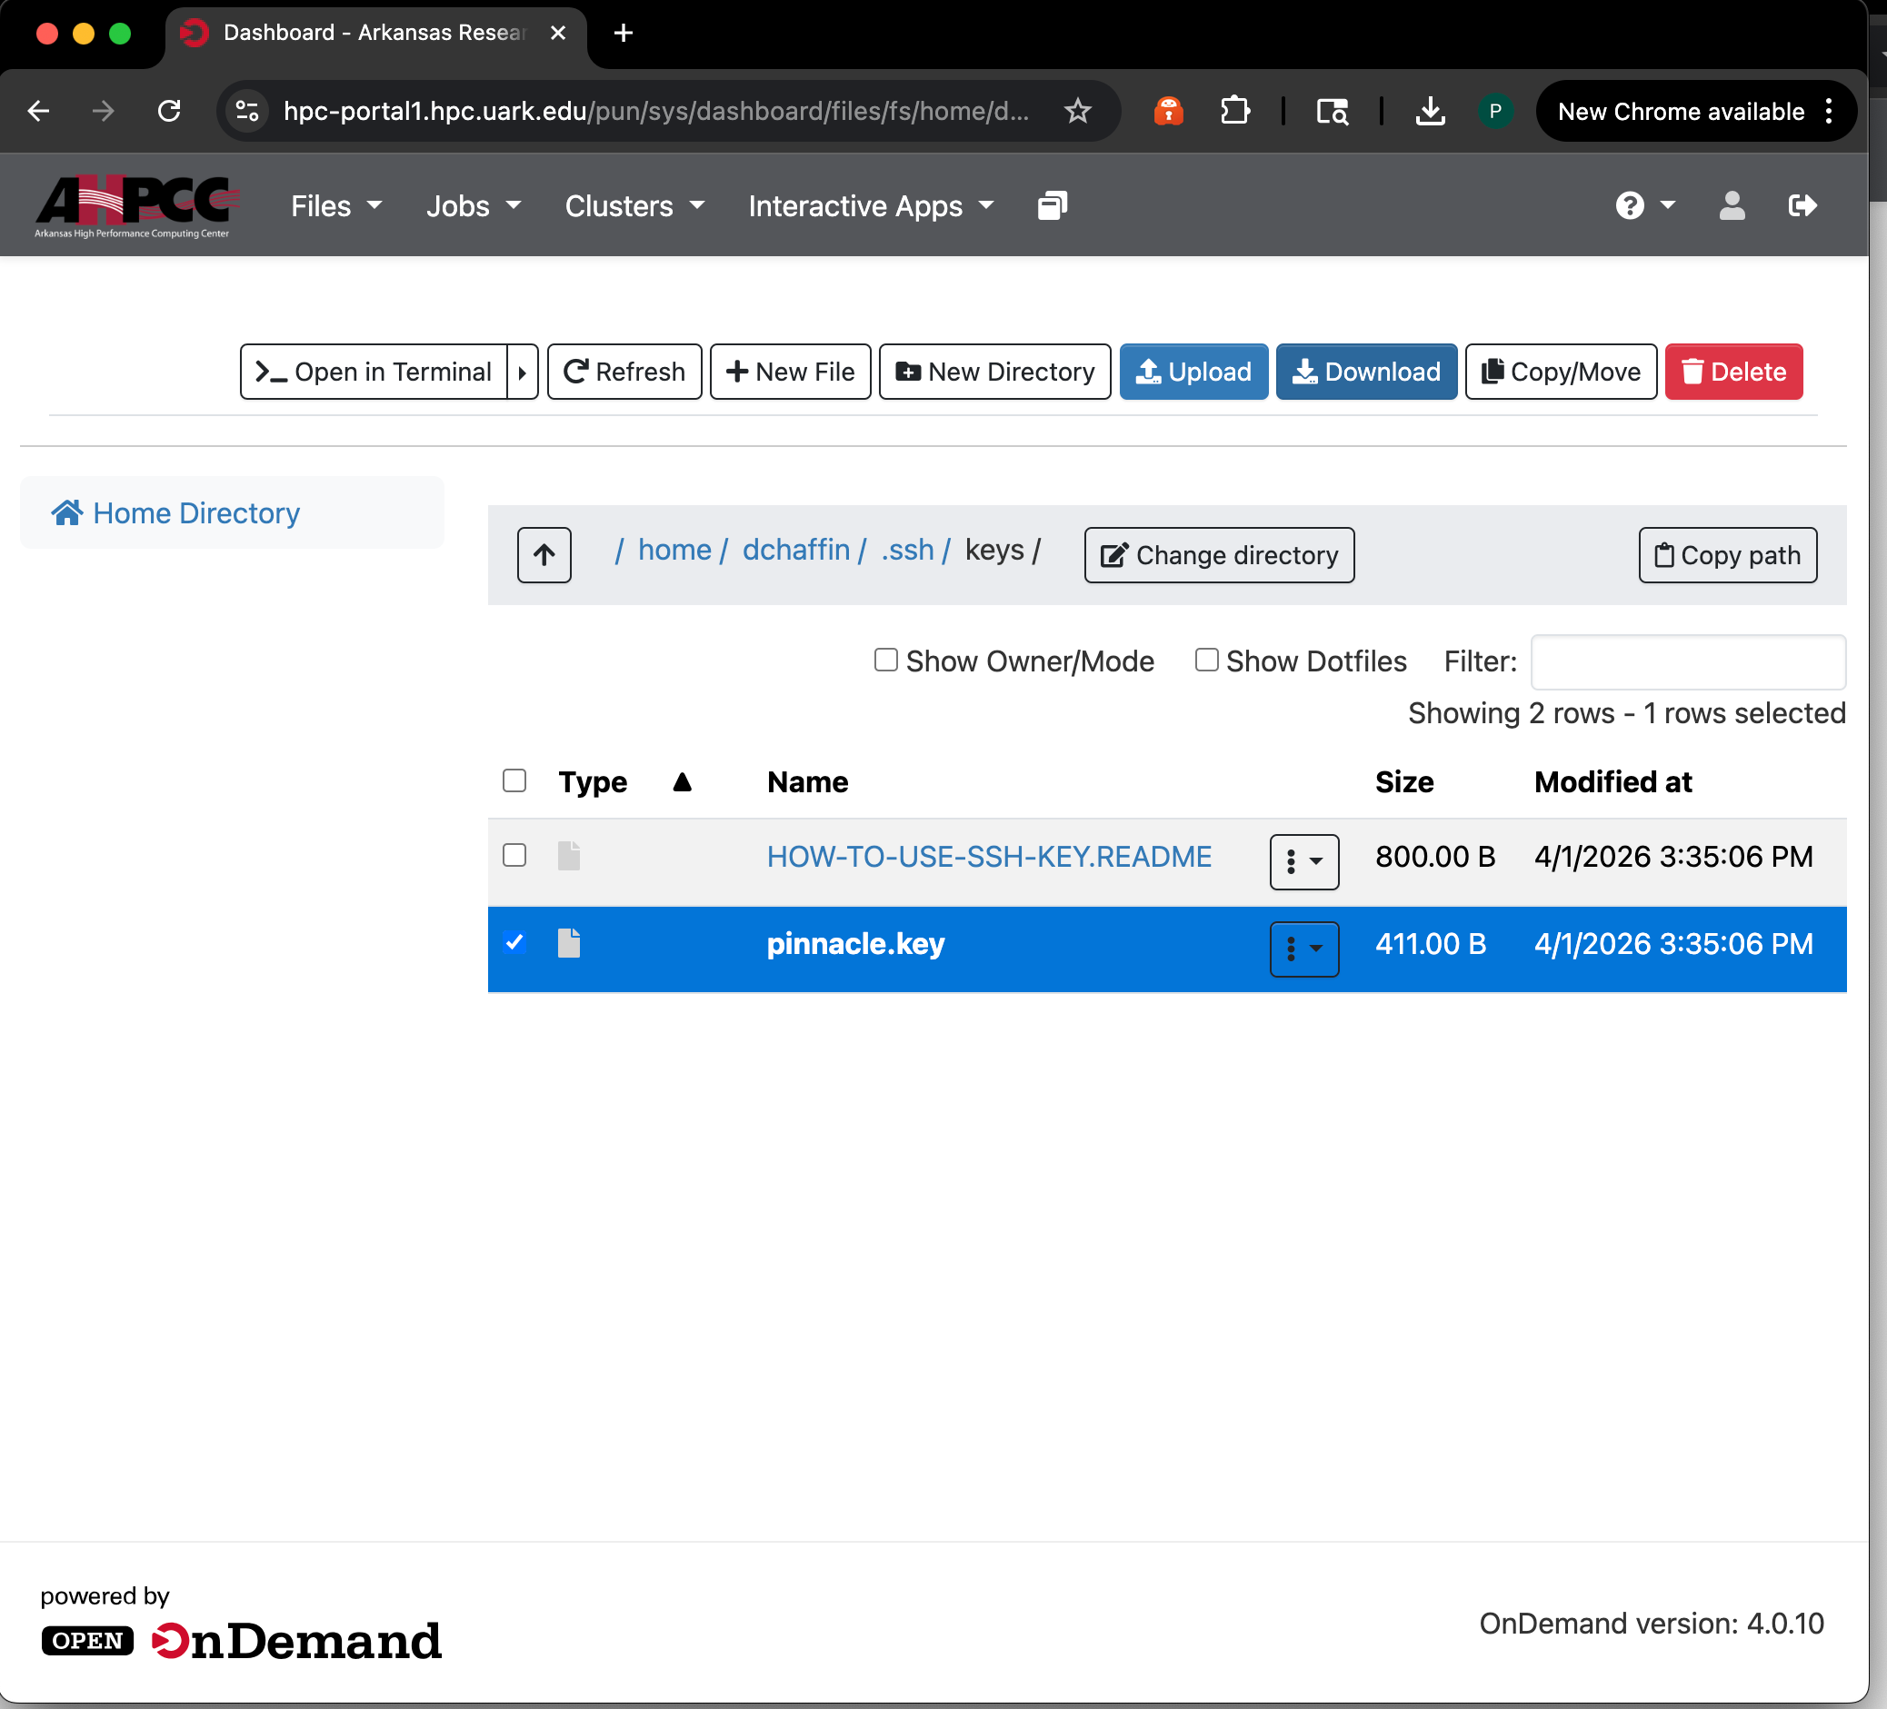This screenshot has width=1887, height=1709.
Task: Click the Open in Terminal button
Action: pos(374,372)
